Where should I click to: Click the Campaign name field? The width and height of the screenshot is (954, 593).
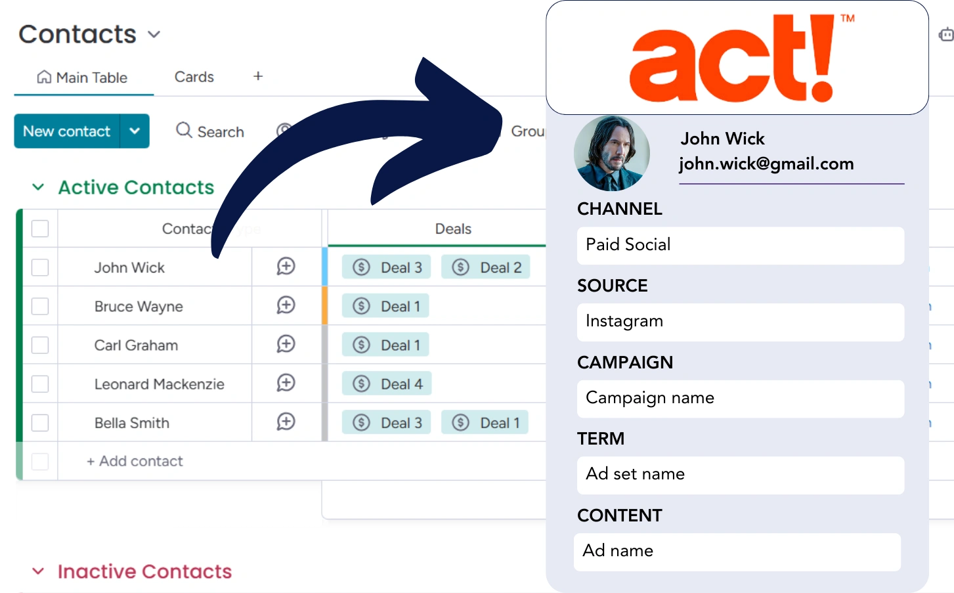point(741,399)
